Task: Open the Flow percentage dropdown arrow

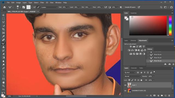Action: [102, 7]
